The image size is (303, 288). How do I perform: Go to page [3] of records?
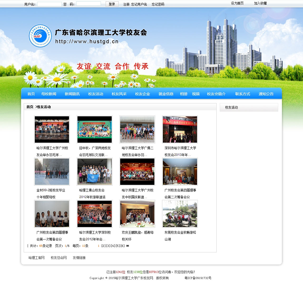[108, 246]
